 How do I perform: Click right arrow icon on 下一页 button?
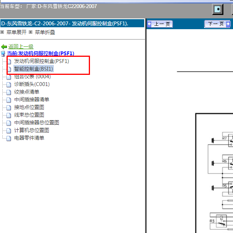pos(228,24)
